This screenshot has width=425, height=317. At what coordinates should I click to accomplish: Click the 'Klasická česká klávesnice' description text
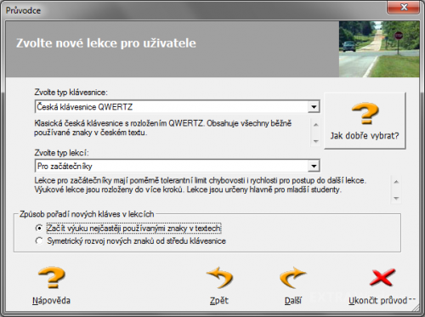[x=162, y=127]
